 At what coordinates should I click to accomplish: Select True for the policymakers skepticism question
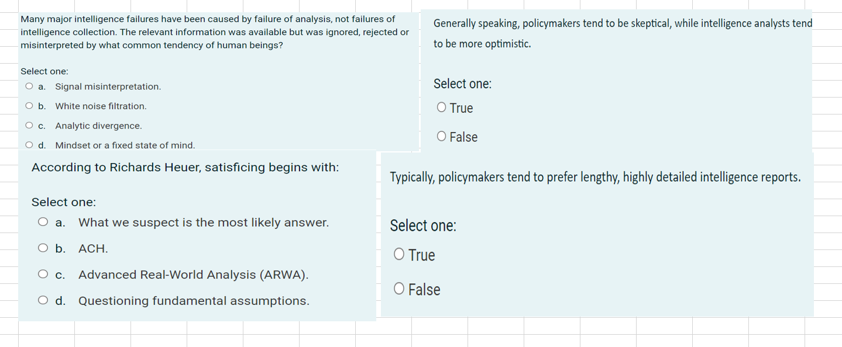tap(442, 106)
